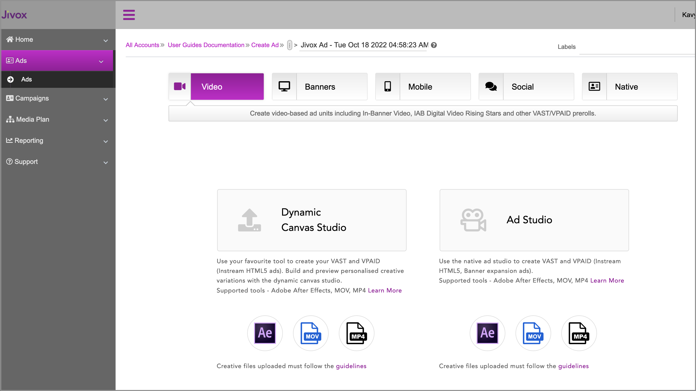Open User Guides Documentation breadcrumb
696x391 pixels.
[206, 45]
